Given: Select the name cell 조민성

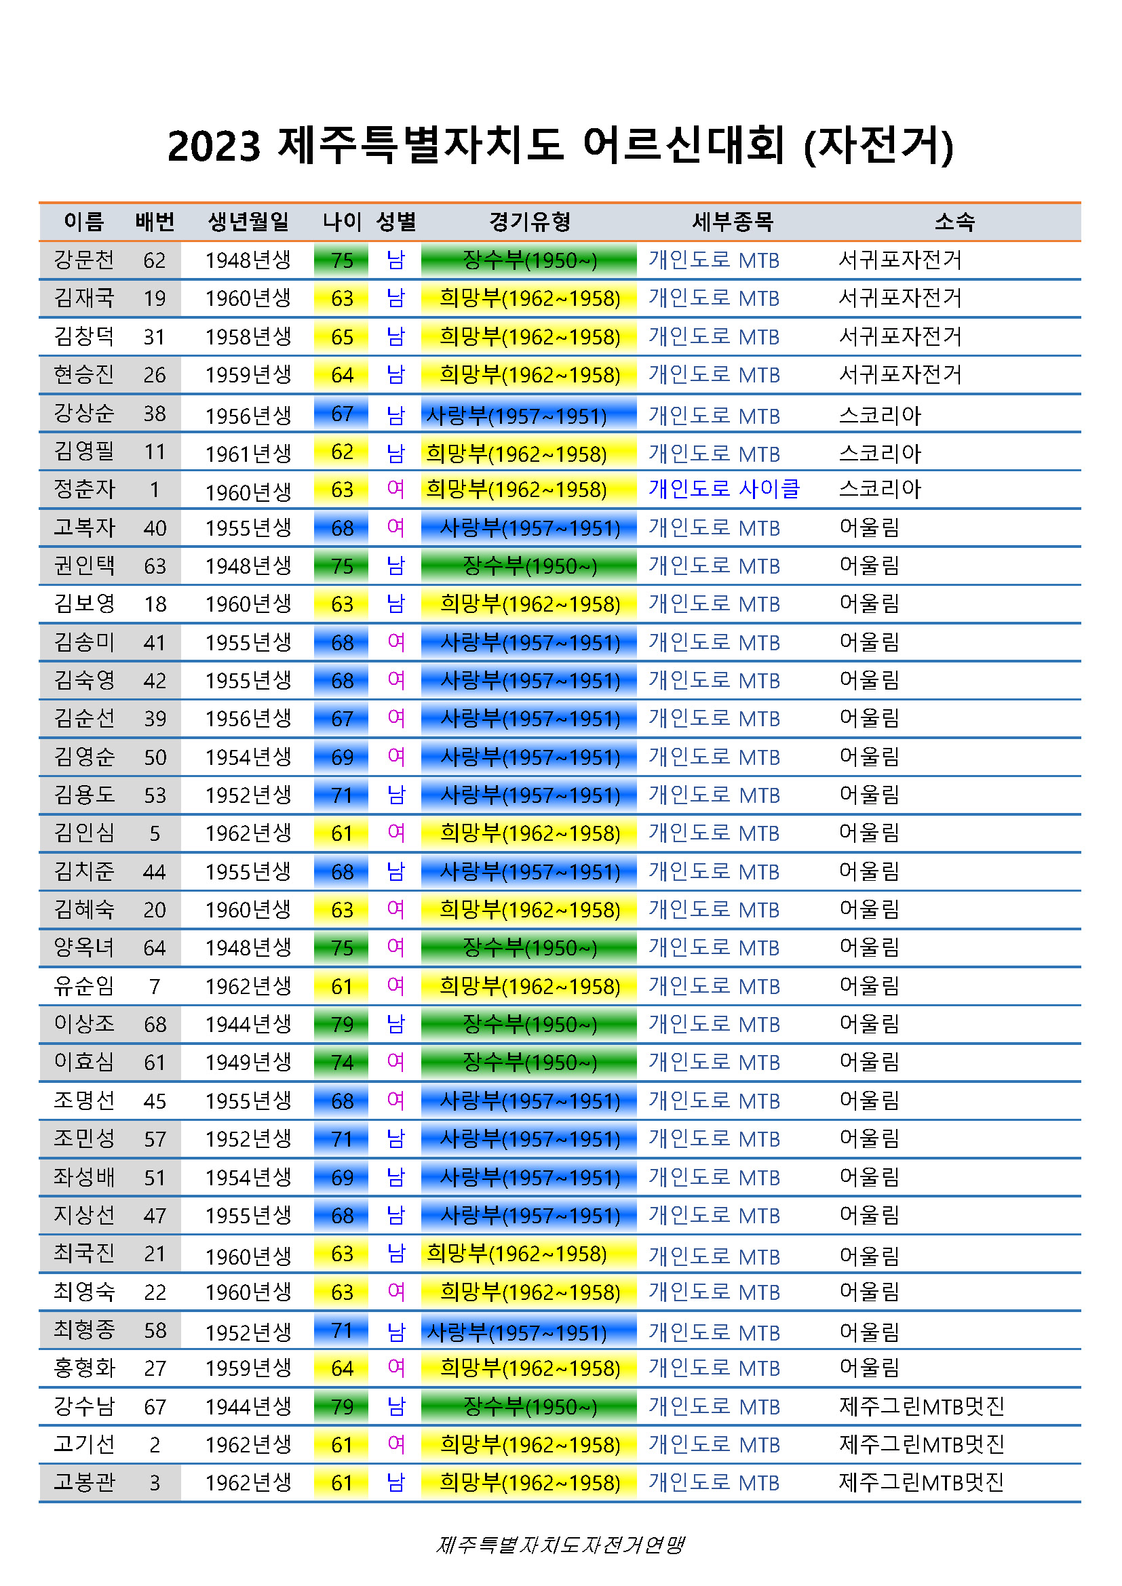Looking at the screenshot, I should 83,1139.
